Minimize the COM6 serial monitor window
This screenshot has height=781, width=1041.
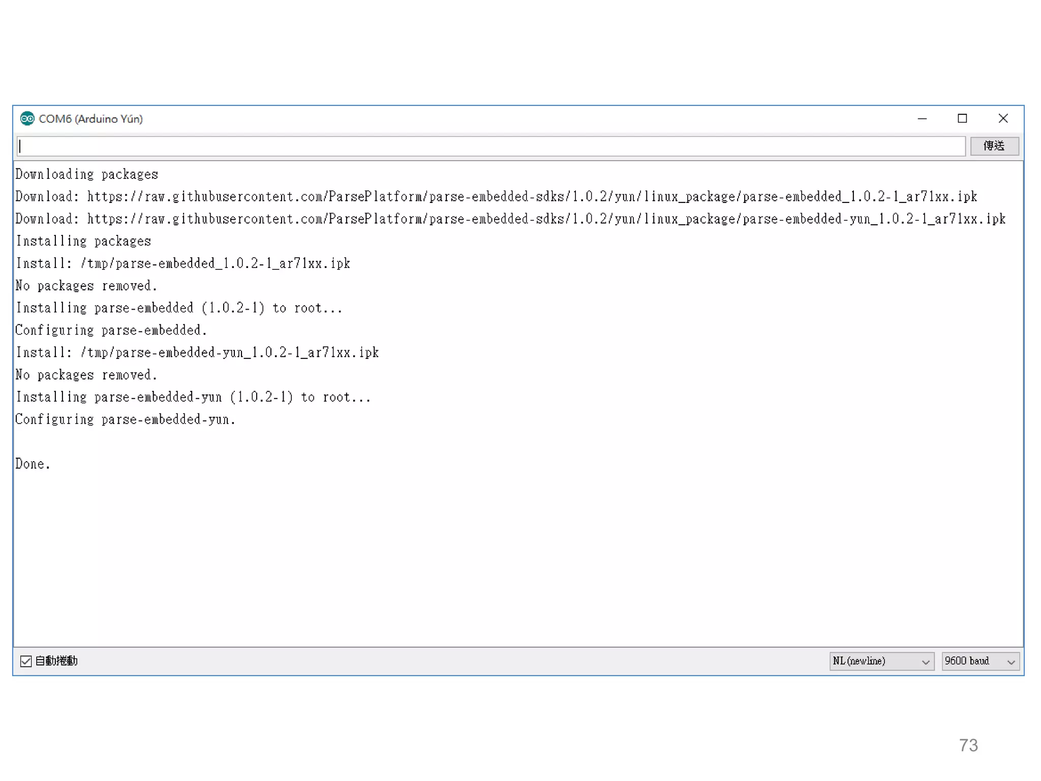(x=922, y=118)
